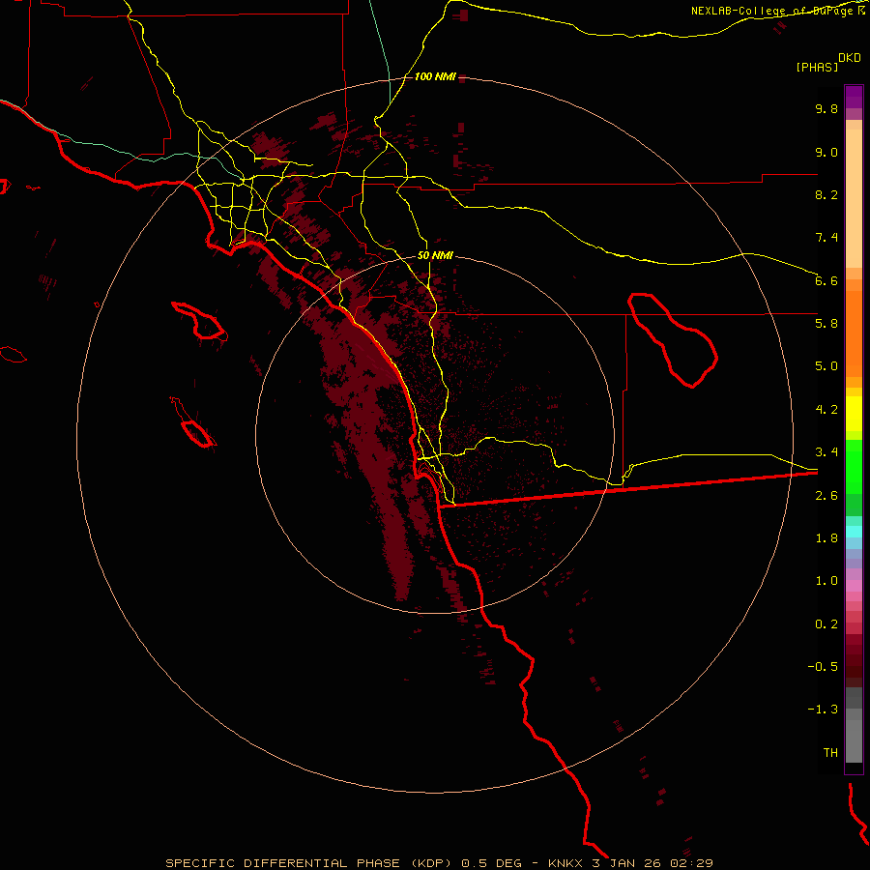Screen dimensions: 870x870
Task: Click the 1.0 scale value
Action: [x=826, y=581]
